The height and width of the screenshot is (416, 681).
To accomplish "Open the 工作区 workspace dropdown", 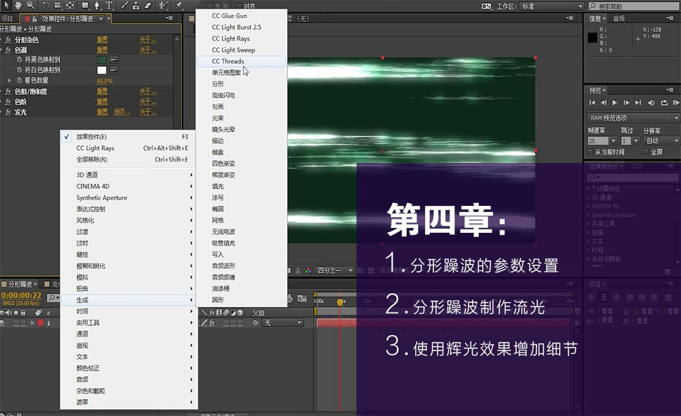I will point(552,6).
